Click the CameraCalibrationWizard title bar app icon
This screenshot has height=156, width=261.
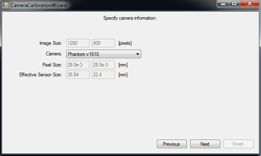click(5, 5)
